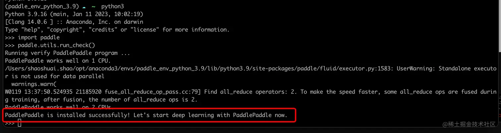This screenshot has height=133, width=501.
Task: Click the 'python3' command text
Action: coord(112,6)
